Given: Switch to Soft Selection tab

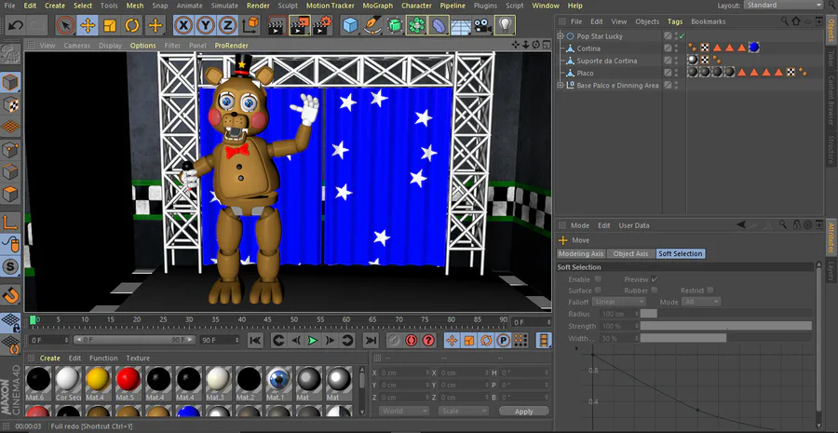Looking at the screenshot, I should point(681,253).
